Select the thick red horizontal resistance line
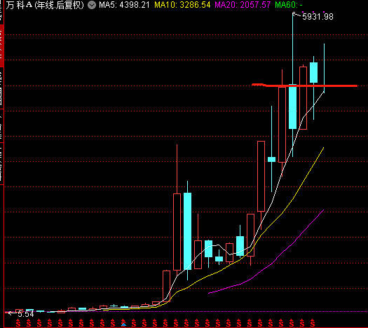368x328 pixels. tap(304, 86)
